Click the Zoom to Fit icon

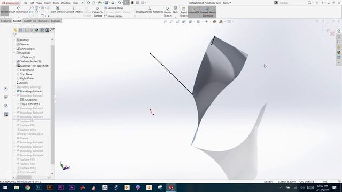pos(165,21)
